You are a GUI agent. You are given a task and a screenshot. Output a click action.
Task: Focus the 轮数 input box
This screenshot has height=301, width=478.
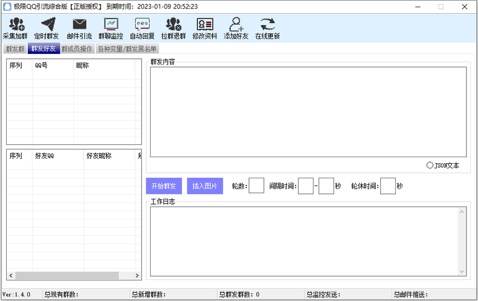point(256,186)
